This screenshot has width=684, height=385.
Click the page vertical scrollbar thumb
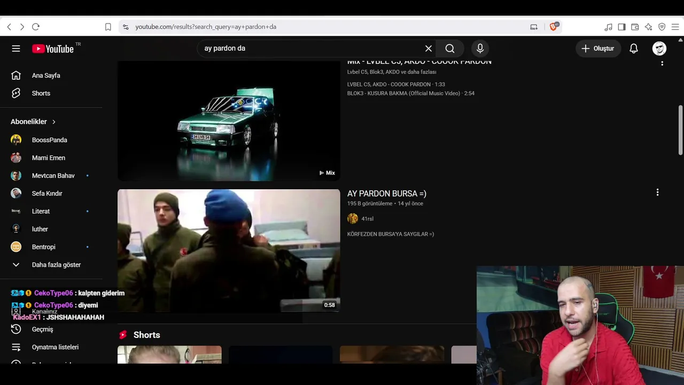tap(680, 130)
